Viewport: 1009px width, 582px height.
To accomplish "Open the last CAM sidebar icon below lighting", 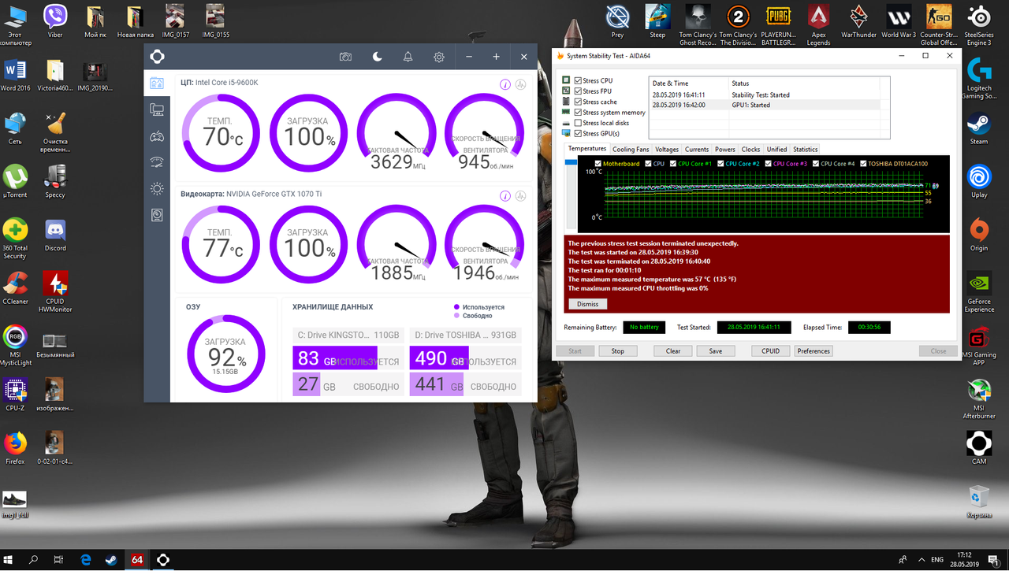I will [157, 215].
